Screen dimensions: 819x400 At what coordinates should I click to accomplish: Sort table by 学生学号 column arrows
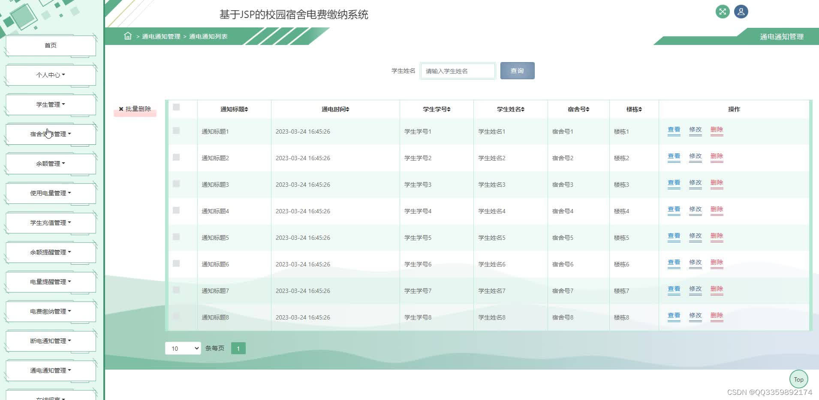449,109
